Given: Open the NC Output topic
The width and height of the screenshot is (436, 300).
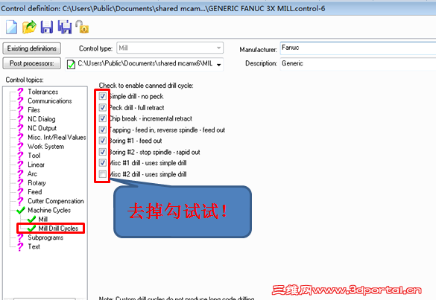Looking at the screenshot, I should [x=42, y=128].
